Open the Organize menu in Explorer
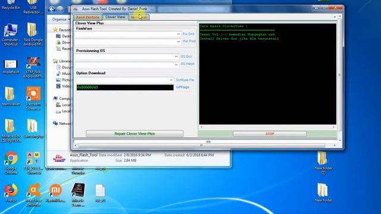The height and width of the screenshot is (214, 381). click(x=61, y=19)
